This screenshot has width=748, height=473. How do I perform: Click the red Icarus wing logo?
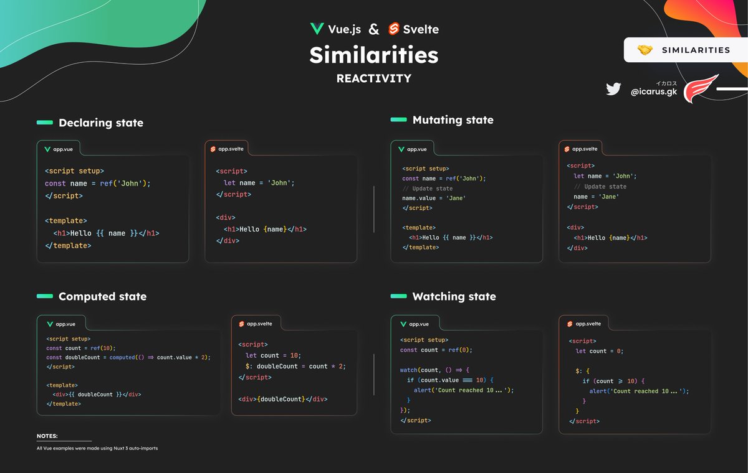(x=701, y=89)
